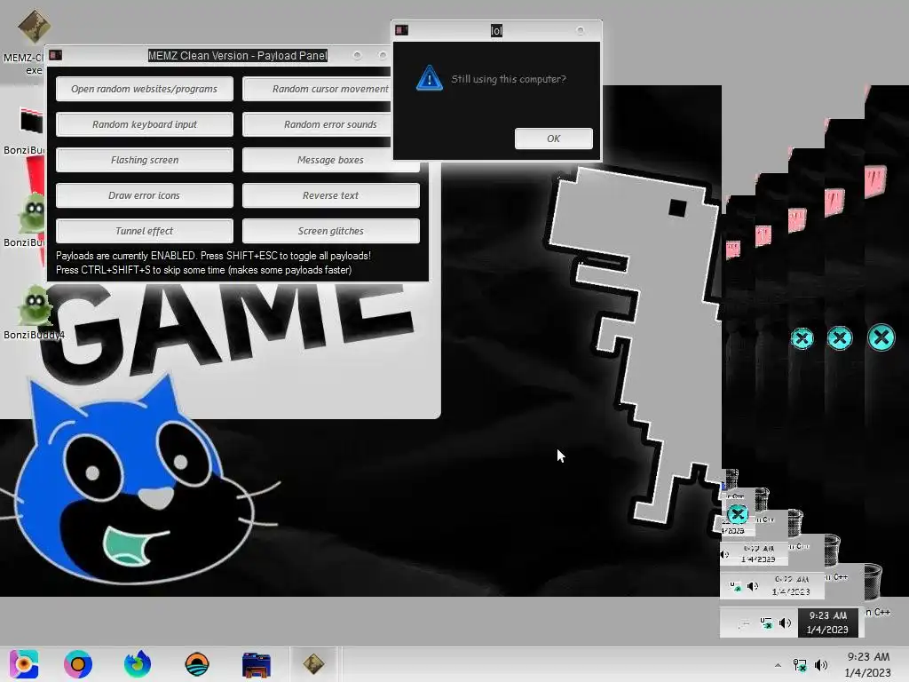This screenshot has height=682, width=909.
Task: Click the warning icon in lol dialog
Action: [x=430, y=78]
